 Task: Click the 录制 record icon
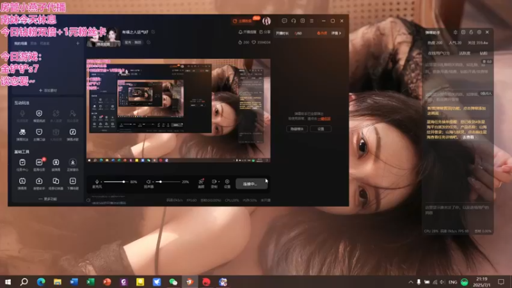[214, 183]
